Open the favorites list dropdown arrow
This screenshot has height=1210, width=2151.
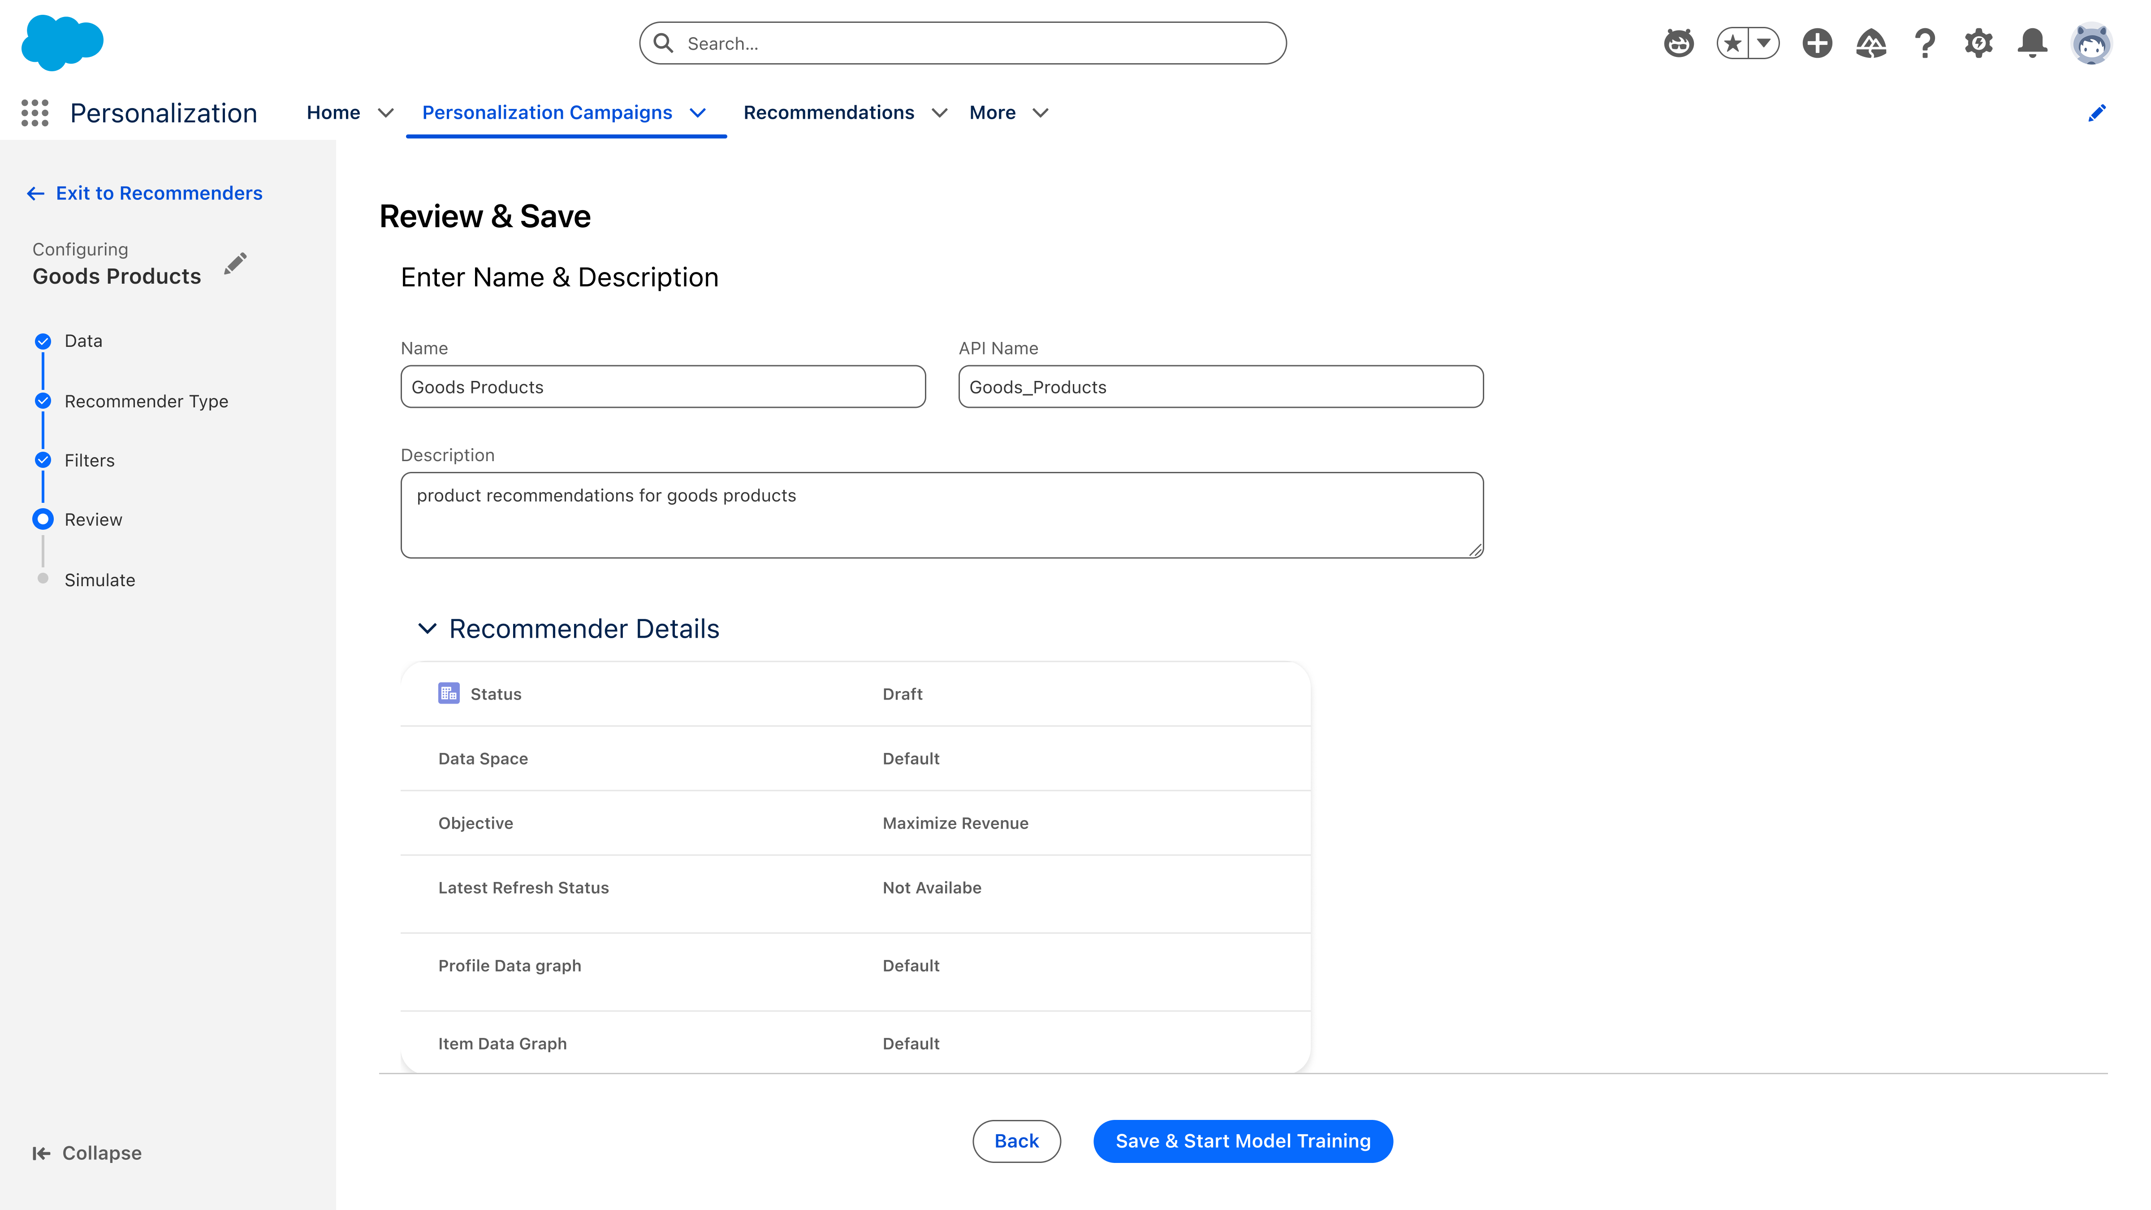point(1763,43)
